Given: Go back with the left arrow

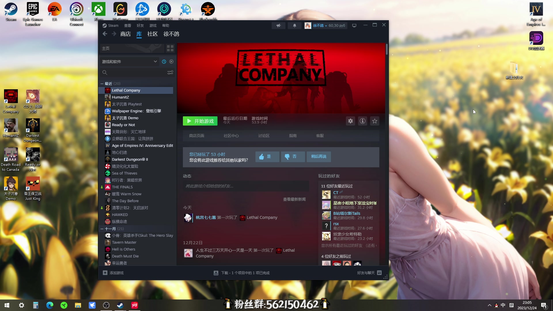Looking at the screenshot, I should coord(105,34).
